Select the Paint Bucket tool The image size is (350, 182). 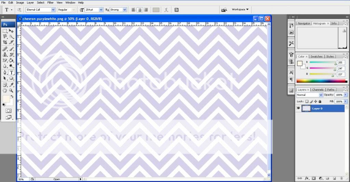(11, 61)
